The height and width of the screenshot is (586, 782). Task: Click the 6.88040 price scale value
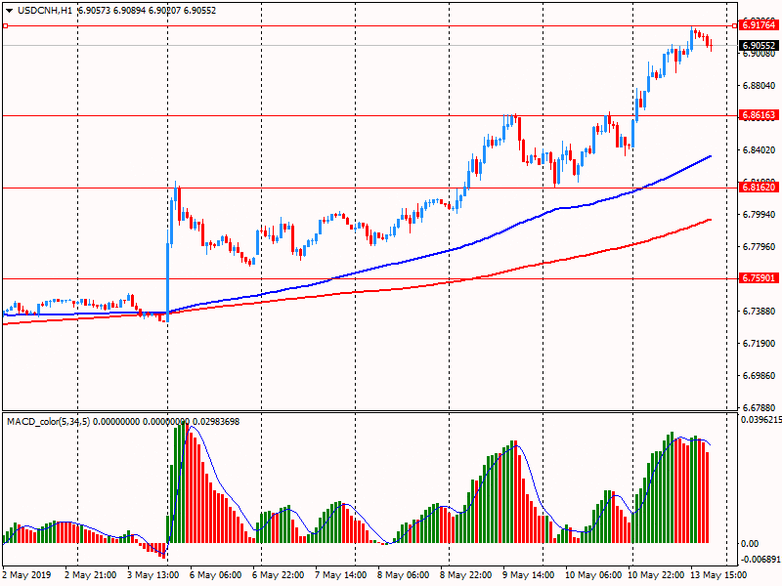760,86
